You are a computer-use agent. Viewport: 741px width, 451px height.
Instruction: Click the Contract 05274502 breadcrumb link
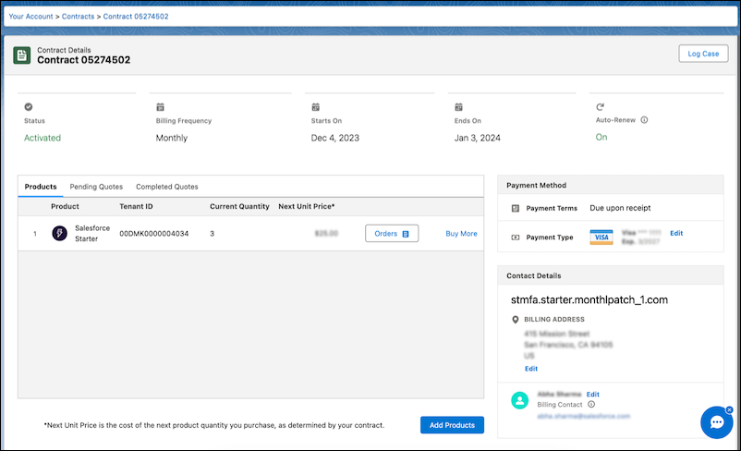point(136,16)
